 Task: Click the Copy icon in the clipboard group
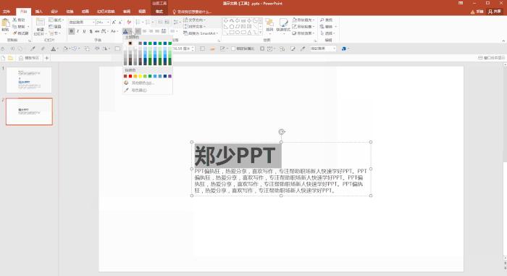(x=14, y=27)
